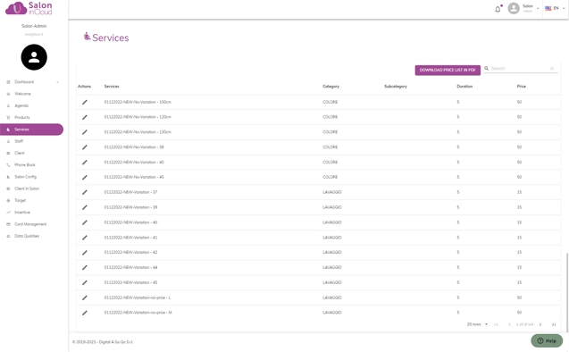Go to the next page of services

pos(540,324)
